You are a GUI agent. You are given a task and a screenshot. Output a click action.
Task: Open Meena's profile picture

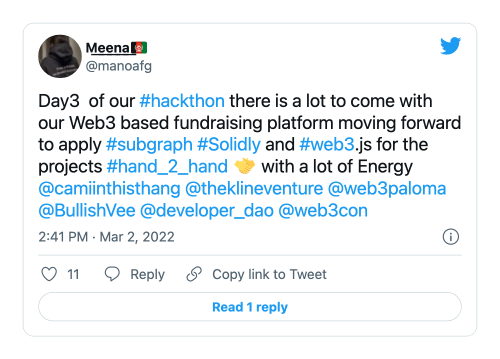coord(60,56)
